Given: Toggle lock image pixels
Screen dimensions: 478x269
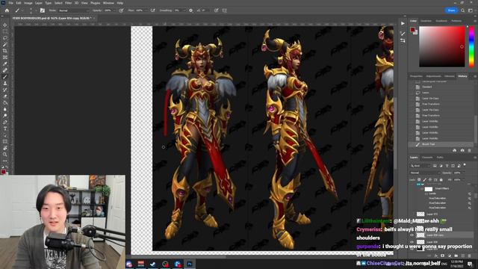Looking at the screenshot, I should point(425,180).
